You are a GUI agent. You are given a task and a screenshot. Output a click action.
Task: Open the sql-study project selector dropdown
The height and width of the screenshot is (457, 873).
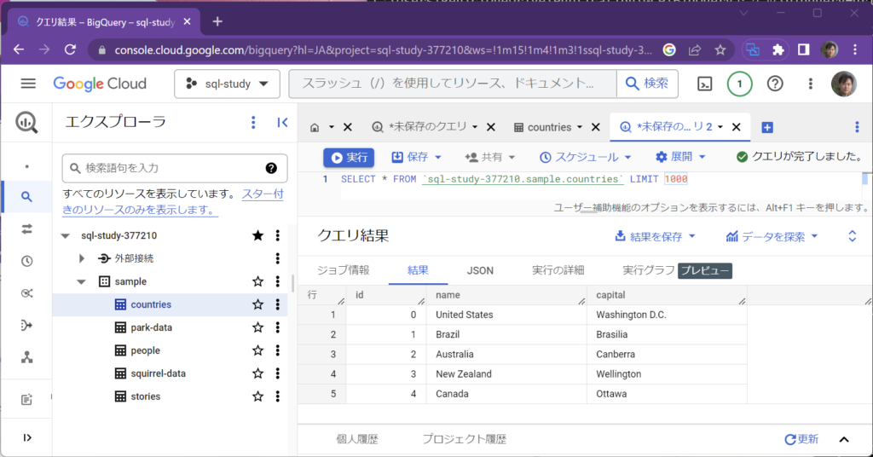(227, 84)
